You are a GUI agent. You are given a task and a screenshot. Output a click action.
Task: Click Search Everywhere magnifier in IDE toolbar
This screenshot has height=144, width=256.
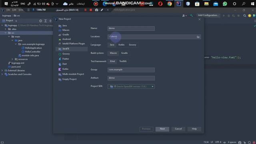click(x=244, y=16)
